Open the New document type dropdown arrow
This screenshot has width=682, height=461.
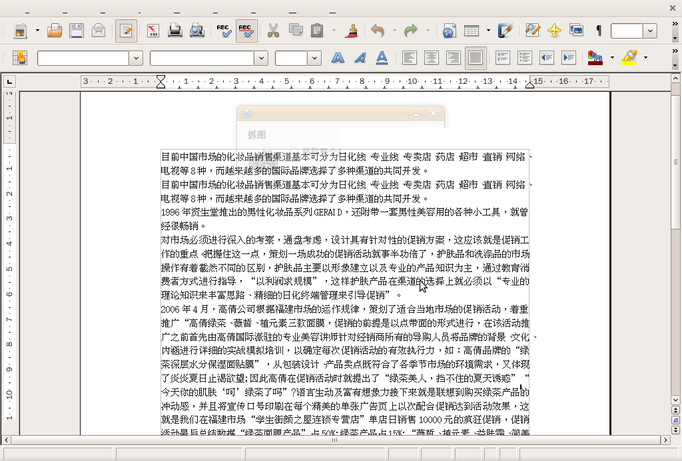tap(37, 31)
